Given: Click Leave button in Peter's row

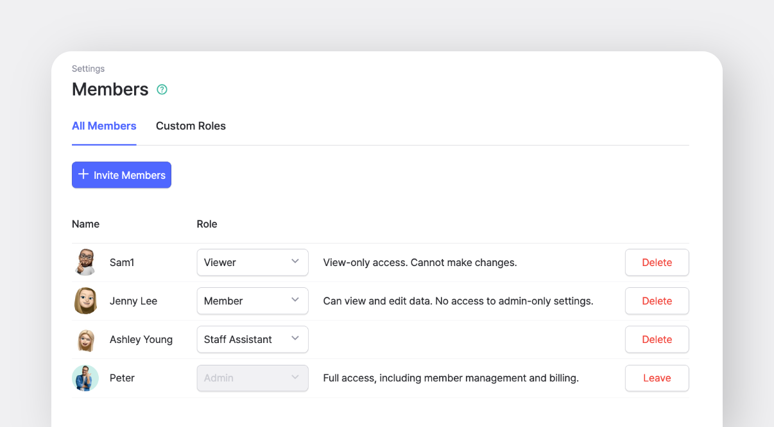Looking at the screenshot, I should (x=657, y=378).
